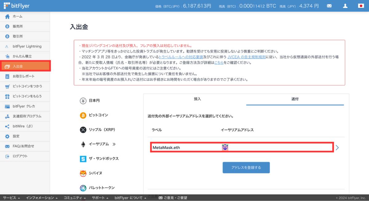Select the ザ・サンドボックス icon
Screen dimensions: 369x201
click(x=83, y=159)
